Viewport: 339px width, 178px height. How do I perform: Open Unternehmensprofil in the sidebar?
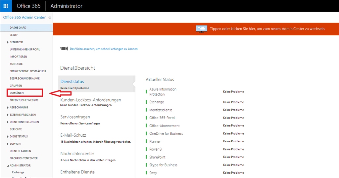pyautogui.click(x=24, y=50)
